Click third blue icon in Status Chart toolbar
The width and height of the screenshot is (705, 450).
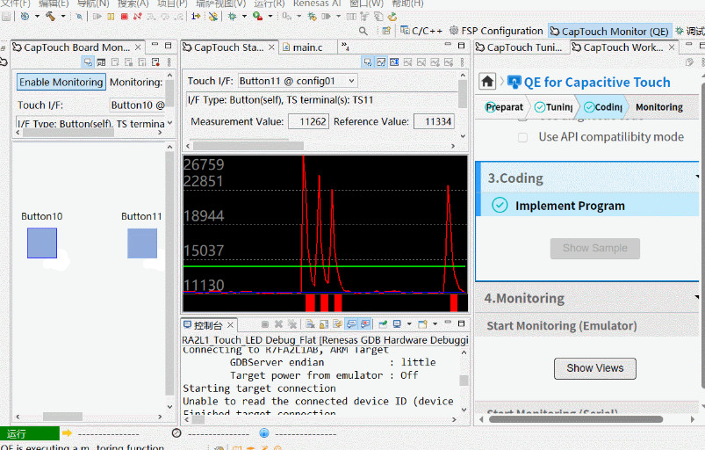point(394,62)
